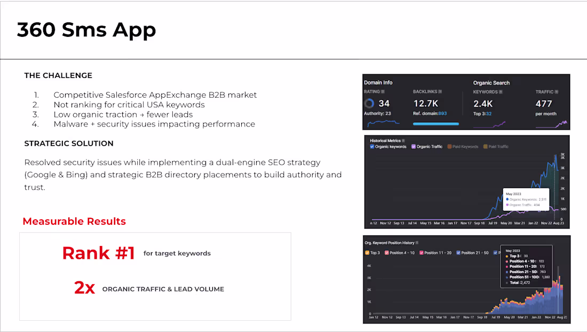Click the Resolved security issues paragraph

coord(183,175)
